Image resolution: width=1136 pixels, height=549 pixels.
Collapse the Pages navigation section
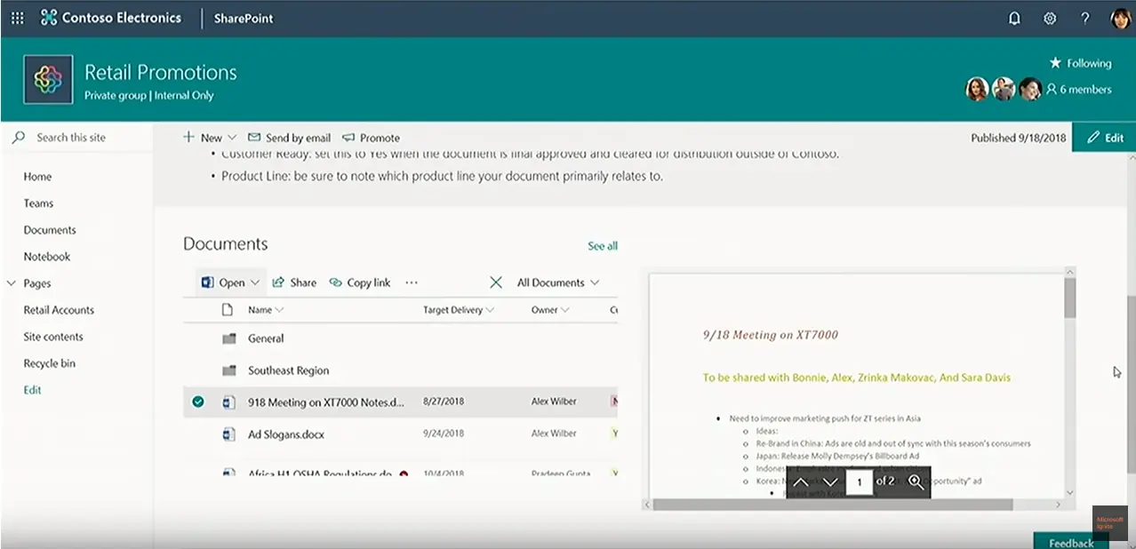(x=12, y=283)
